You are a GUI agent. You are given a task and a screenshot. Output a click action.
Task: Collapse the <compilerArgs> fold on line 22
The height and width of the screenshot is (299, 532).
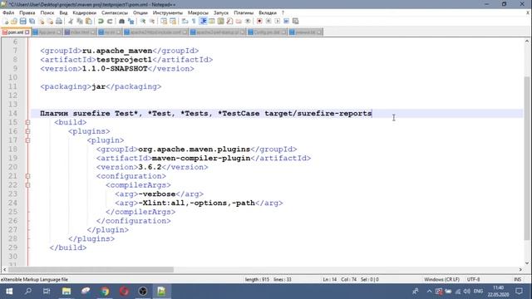pyautogui.click(x=27, y=185)
